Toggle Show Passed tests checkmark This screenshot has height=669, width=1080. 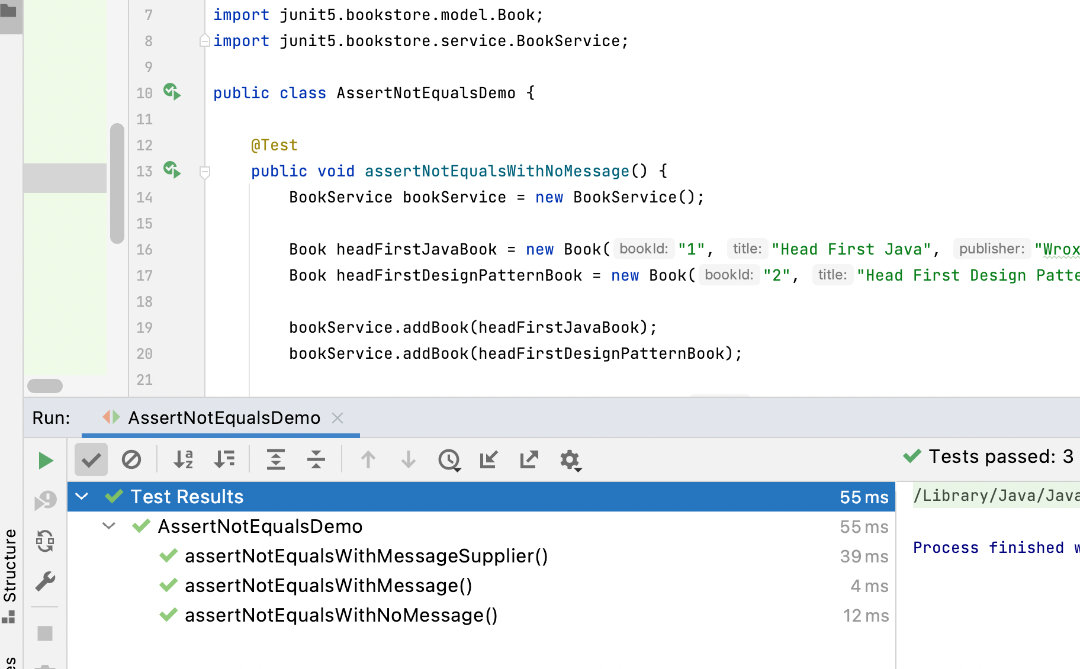click(91, 459)
